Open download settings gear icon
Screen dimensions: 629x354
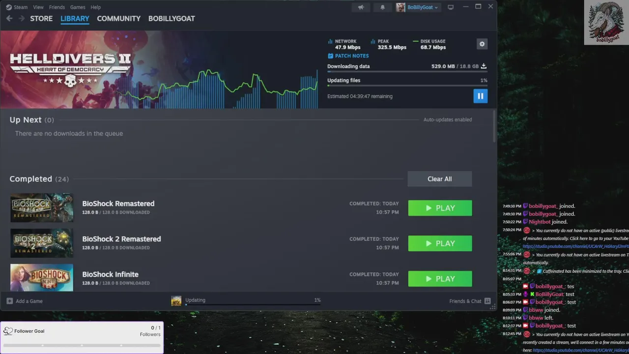pyautogui.click(x=482, y=44)
